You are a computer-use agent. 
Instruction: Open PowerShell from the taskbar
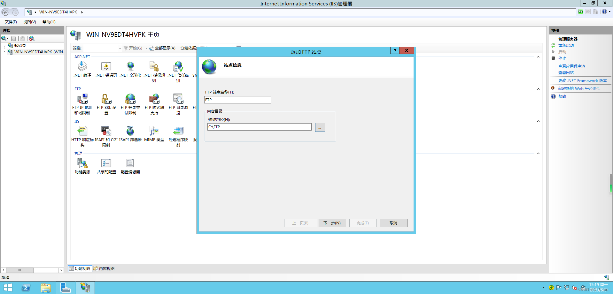26,288
